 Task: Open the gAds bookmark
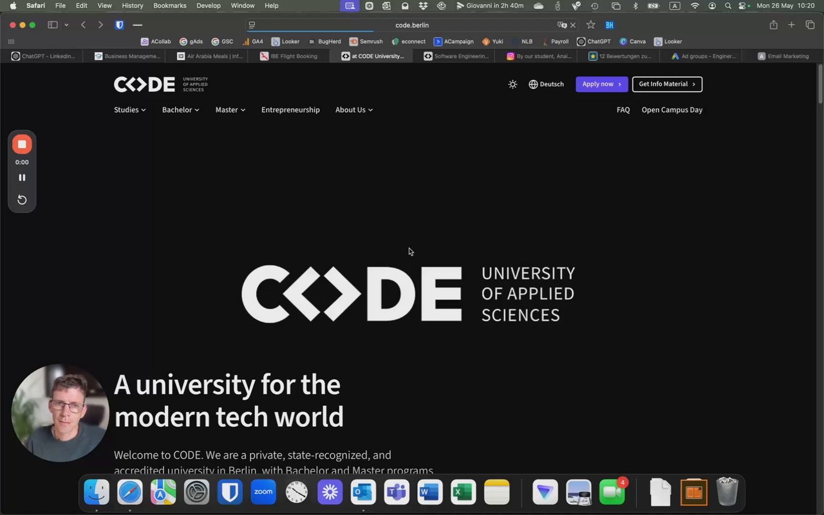pos(191,41)
